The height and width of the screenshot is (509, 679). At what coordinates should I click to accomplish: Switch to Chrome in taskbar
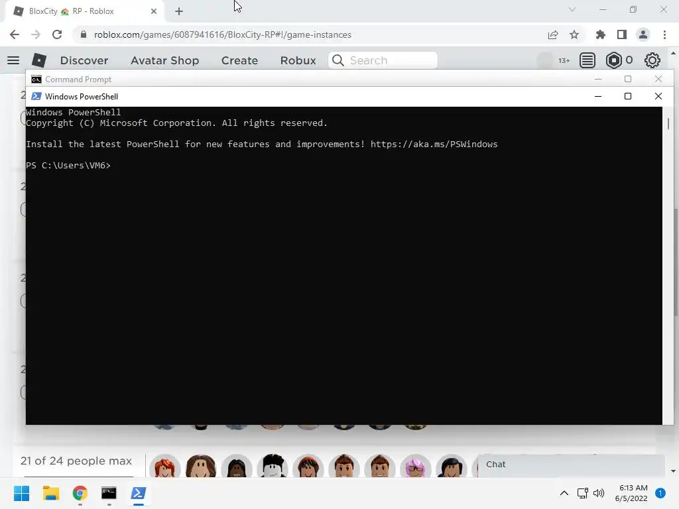coord(80,493)
